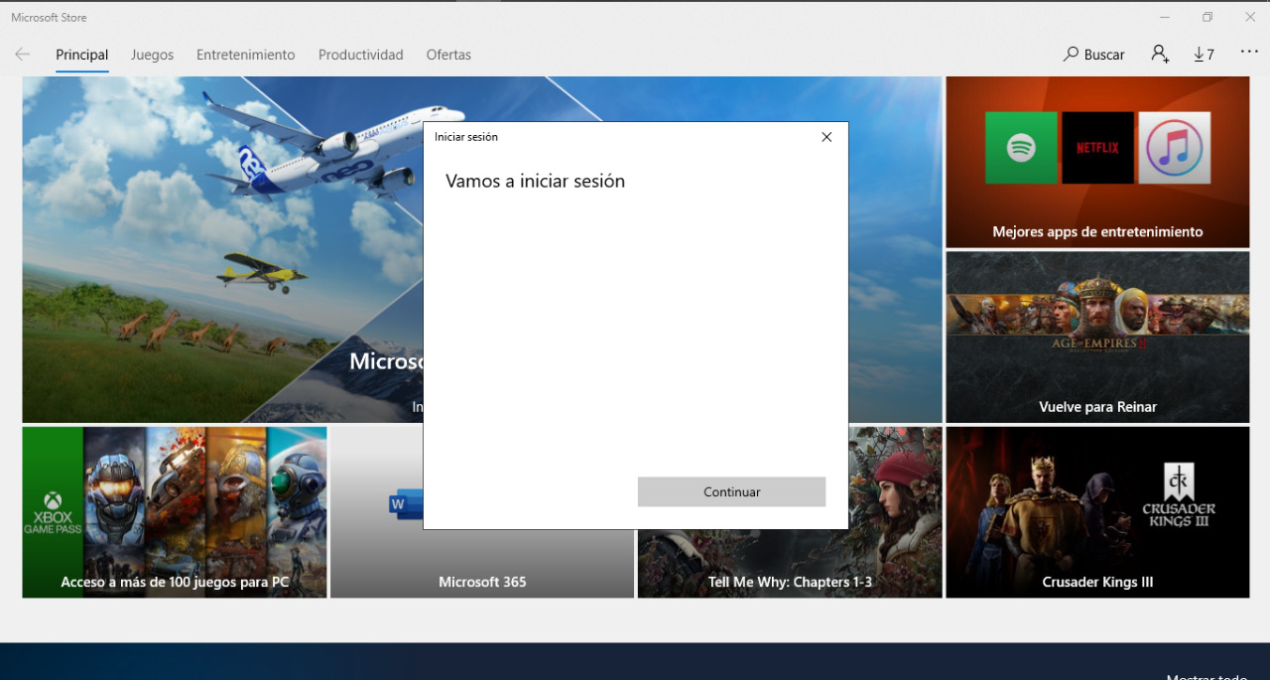Switch to the Juegos tab
The width and height of the screenshot is (1270, 680).
click(x=152, y=55)
